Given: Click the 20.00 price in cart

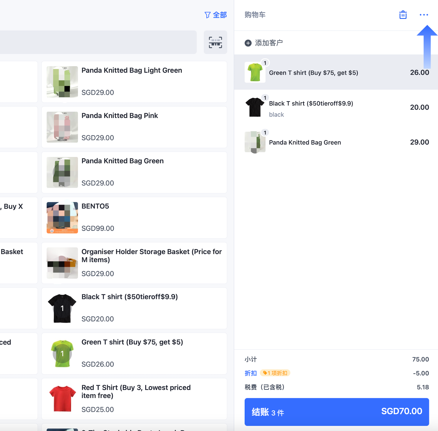Looking at the screenshot, I should click(420, 107).
